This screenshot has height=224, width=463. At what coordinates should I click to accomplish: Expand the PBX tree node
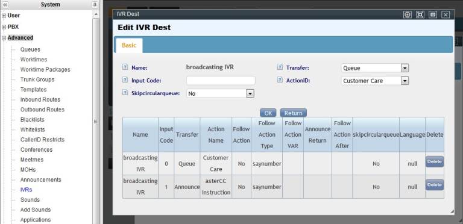4,27
